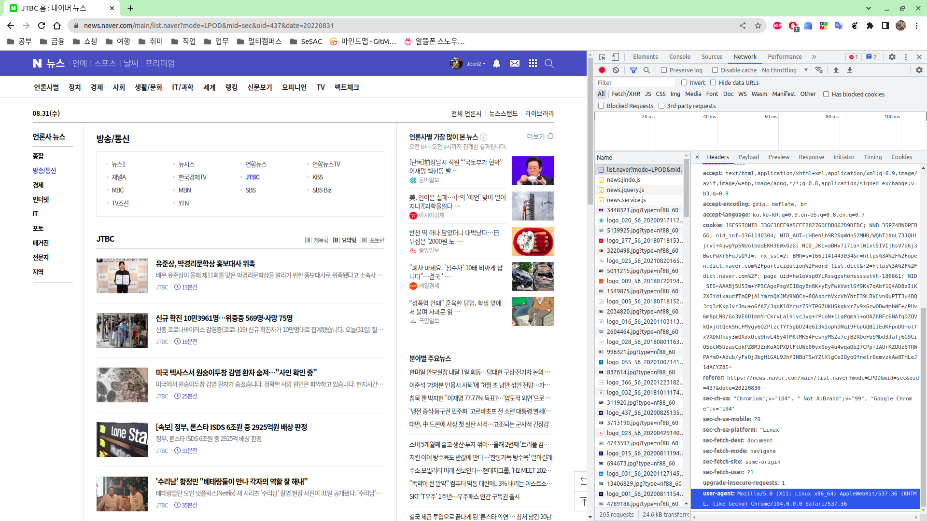Switch to the Console tab

pos(679,57)
